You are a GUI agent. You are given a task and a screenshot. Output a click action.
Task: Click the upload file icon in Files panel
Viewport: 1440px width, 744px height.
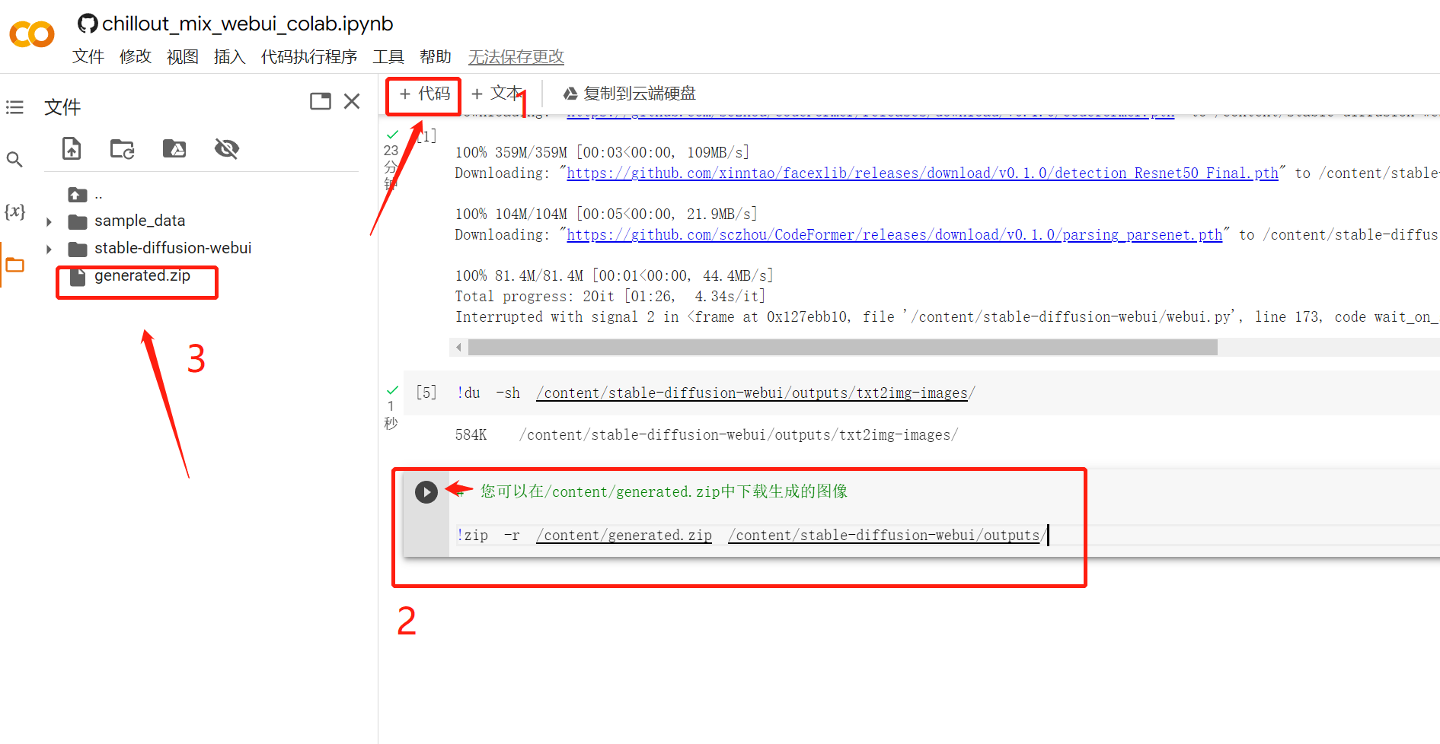(72, 148)
